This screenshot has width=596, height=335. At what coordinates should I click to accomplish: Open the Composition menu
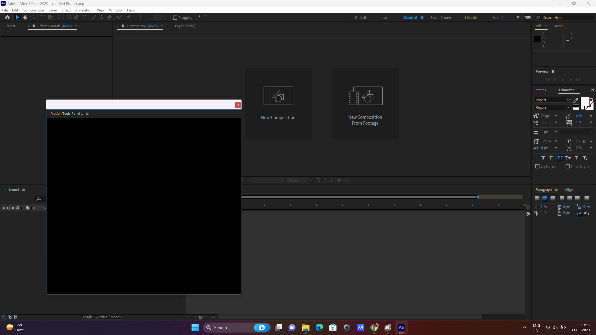pos(33,10)
